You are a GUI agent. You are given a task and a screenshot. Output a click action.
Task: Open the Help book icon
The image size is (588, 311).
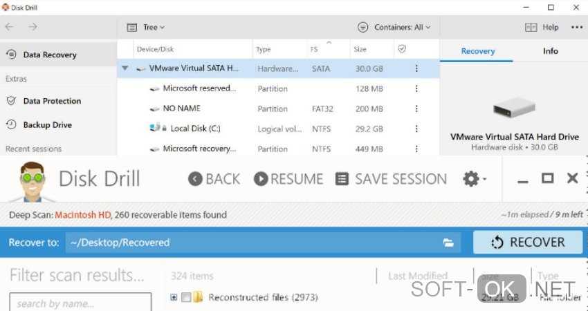pos(531,28)
